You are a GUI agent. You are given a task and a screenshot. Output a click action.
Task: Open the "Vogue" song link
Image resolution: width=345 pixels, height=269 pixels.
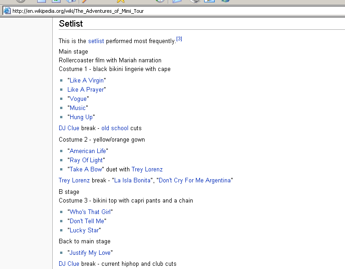[x=78, y=99]
